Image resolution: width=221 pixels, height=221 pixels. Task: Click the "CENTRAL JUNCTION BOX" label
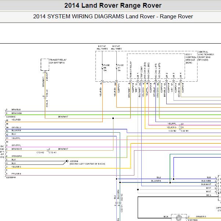click(x=206, y=56)
